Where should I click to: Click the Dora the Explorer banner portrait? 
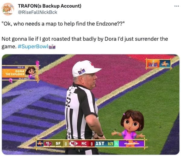(x=31, y=72)
